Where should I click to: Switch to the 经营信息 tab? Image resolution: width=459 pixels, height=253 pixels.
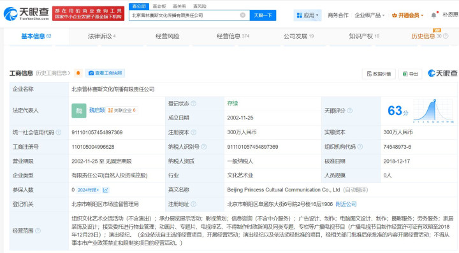click(233, 36)
